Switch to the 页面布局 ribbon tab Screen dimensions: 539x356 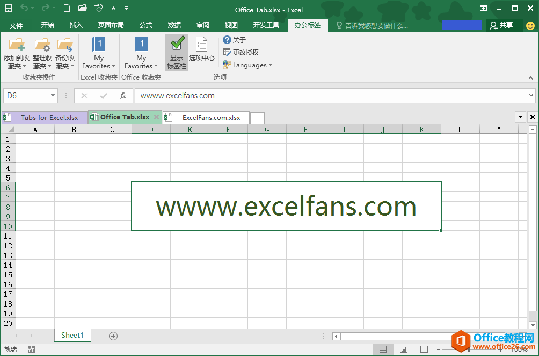(111, 25)
